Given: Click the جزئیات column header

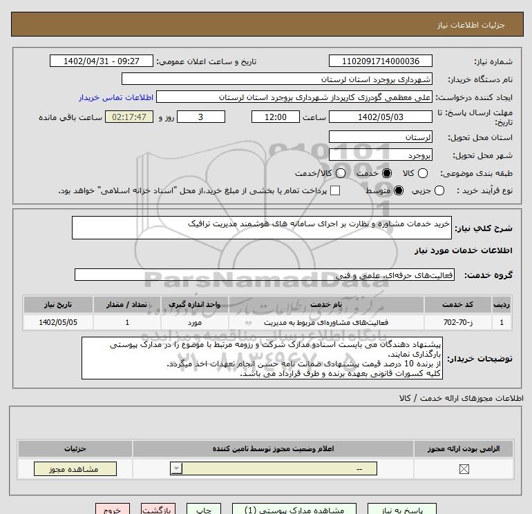Looking at the screenshot, I should click(75, 448).
